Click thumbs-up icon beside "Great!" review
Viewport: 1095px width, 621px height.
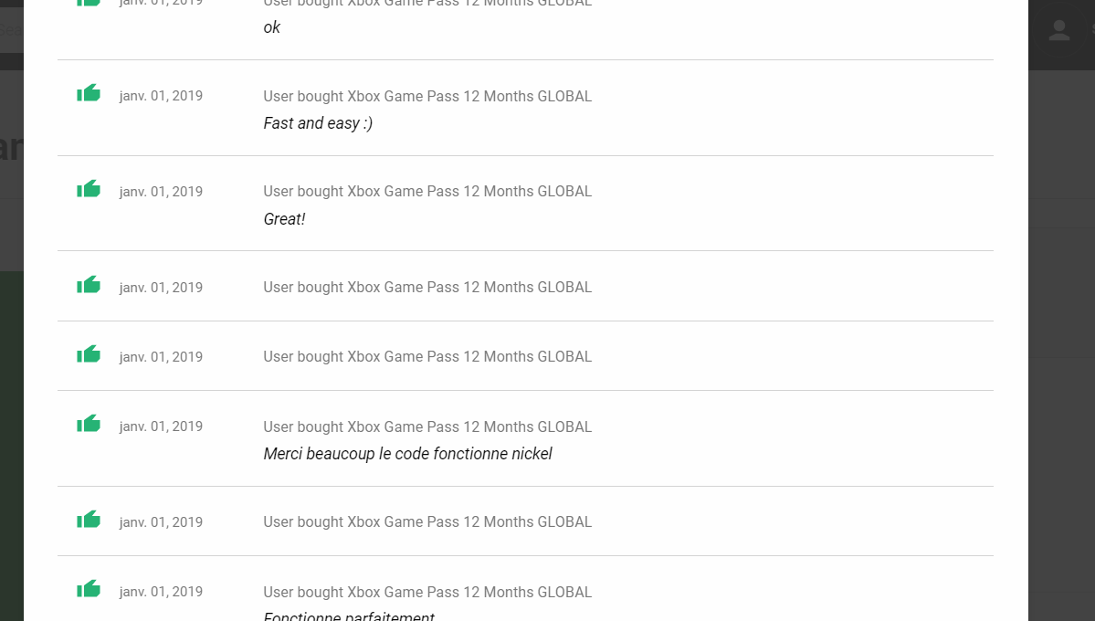(x=89, y=189)
